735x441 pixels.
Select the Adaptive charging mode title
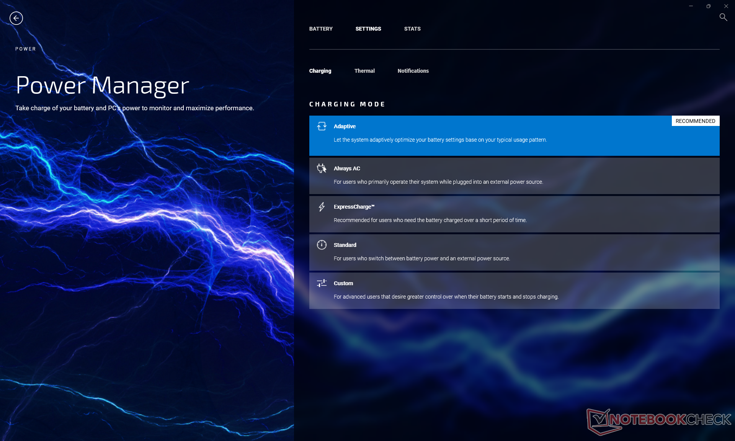pyautogui.click(x=345, y=126)
